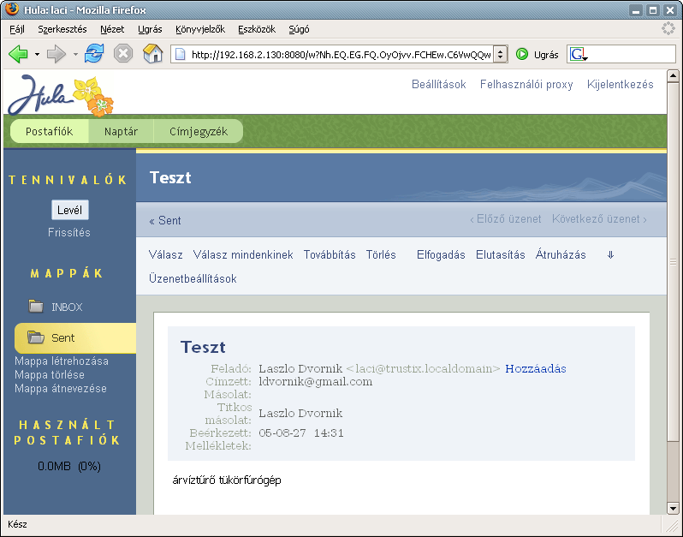Select the Sent folder
The image size is (683, 537).
(x=75, y=337)
